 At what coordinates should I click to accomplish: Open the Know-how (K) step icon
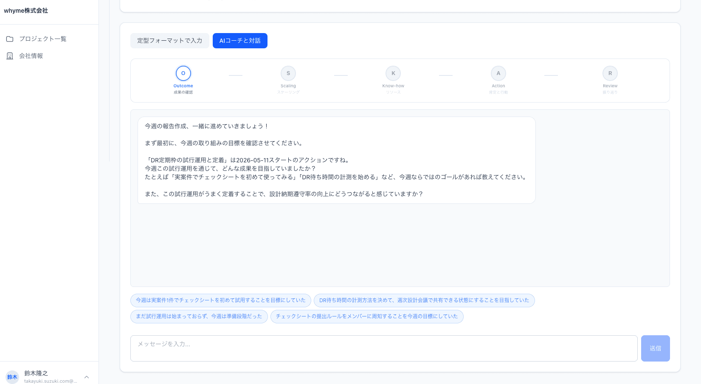click(393, 73)
